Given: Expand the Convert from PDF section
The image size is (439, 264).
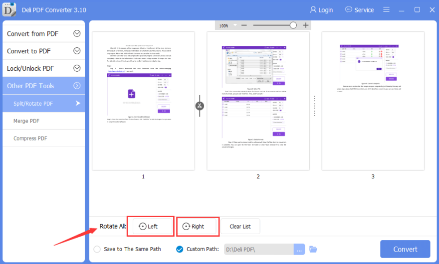Looking at the screenshot, I should pos(44,33).
